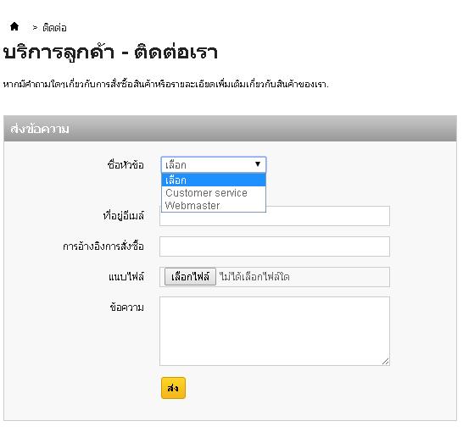Click the ข้อความ message label
This screenshot has height=432, width=463.
(x=127, y=307)
